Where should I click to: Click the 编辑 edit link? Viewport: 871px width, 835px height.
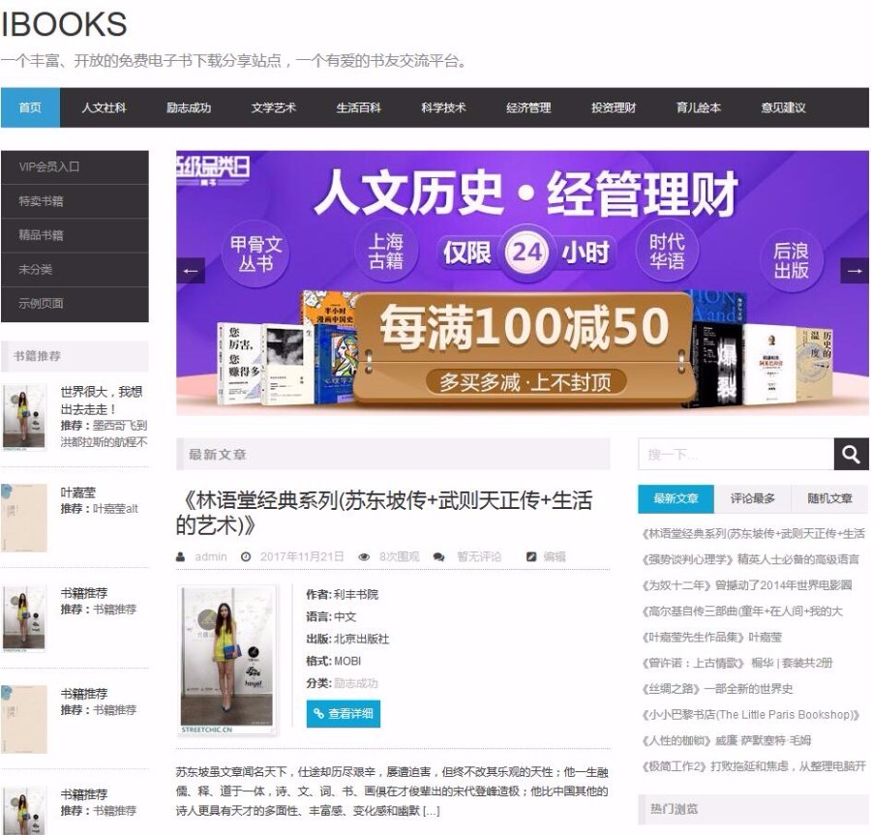click(x=555, y=556)
